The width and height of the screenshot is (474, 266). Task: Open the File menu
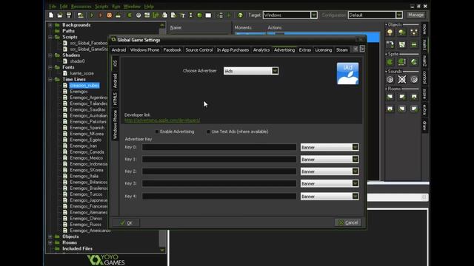53,7
